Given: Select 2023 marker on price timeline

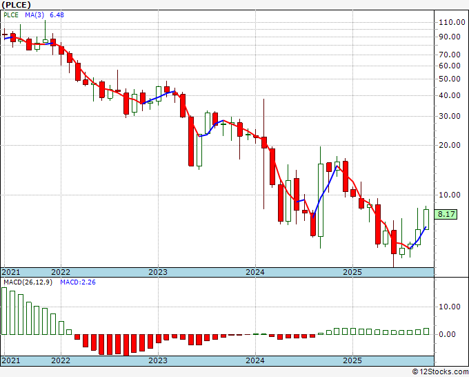Looking at the screenshot, I should [158, 272].
